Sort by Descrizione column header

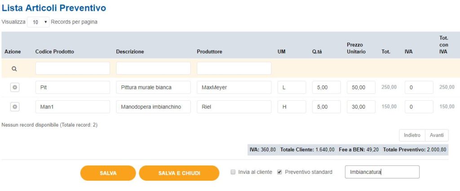[130, 52]
